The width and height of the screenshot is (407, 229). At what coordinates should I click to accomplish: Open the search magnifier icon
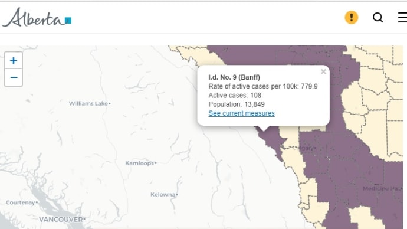(x=378, y=18)
